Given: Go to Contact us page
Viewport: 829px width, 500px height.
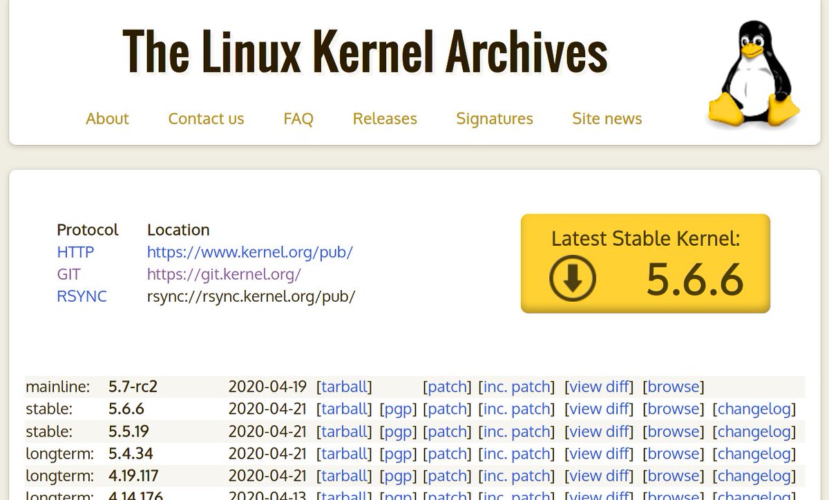Looking at the screenshot, I should [x=206, y=119].
